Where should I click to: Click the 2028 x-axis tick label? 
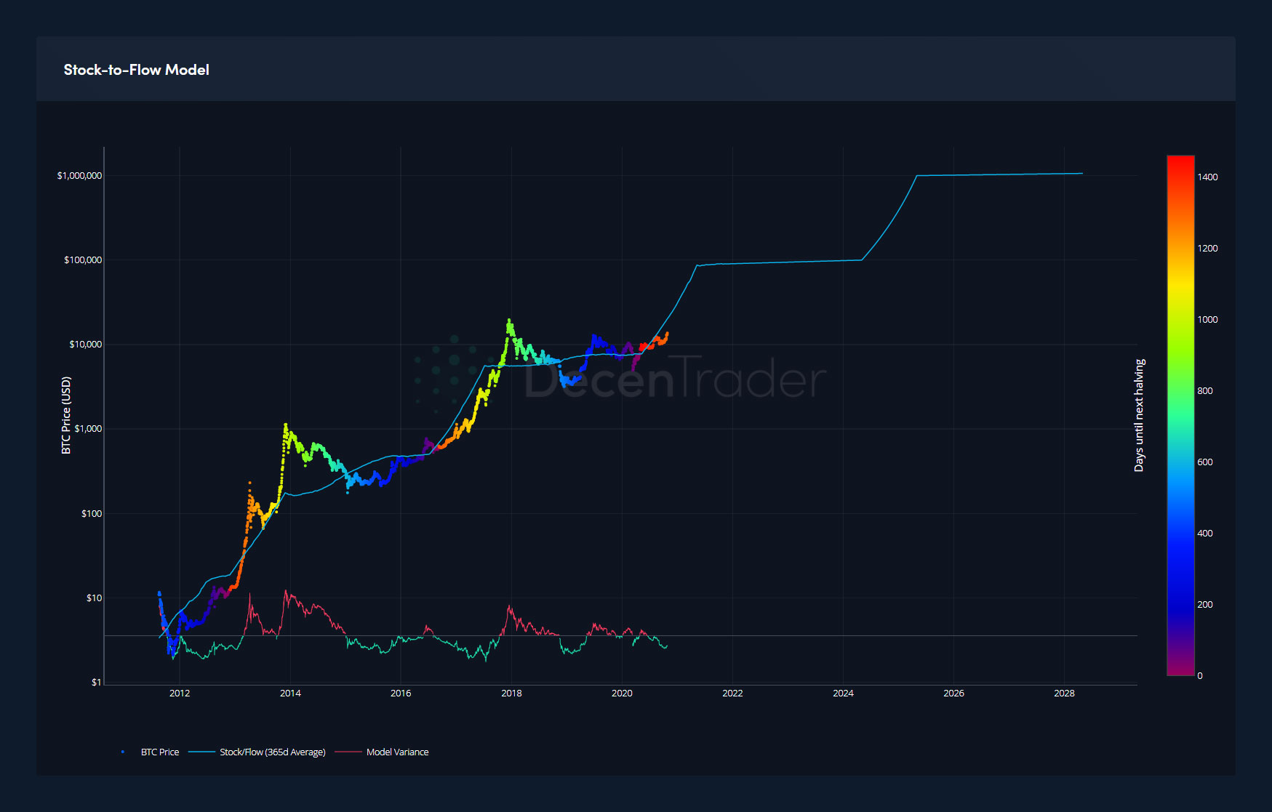[1064, 694]
